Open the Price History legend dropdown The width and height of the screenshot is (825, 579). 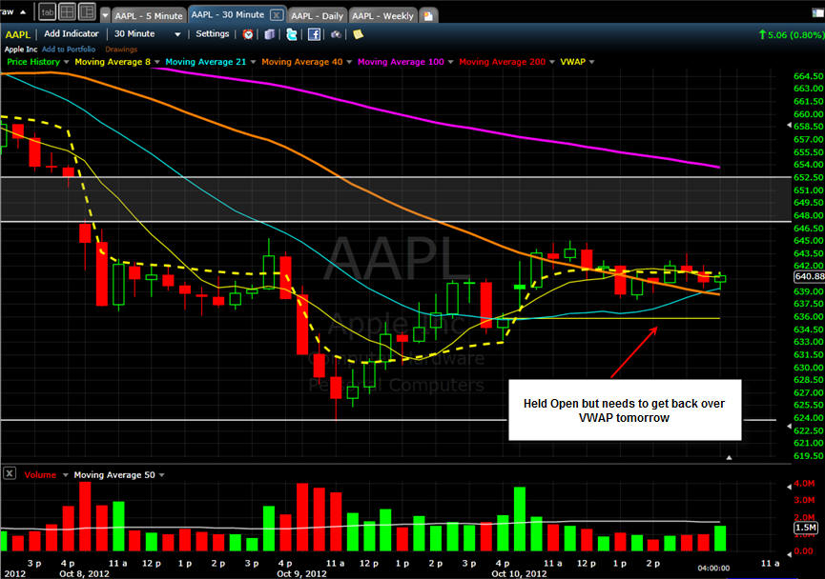tap(67, 62)
